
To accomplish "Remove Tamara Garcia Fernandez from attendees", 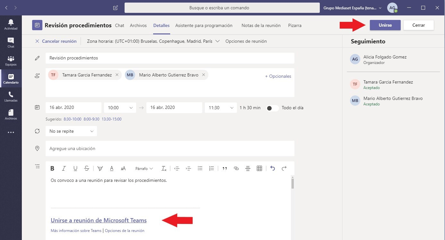I will click(x=117, y=75).
